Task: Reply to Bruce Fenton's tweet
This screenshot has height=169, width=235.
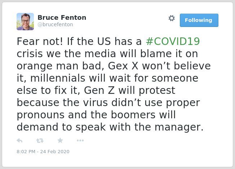Action: tap(19, 141)
